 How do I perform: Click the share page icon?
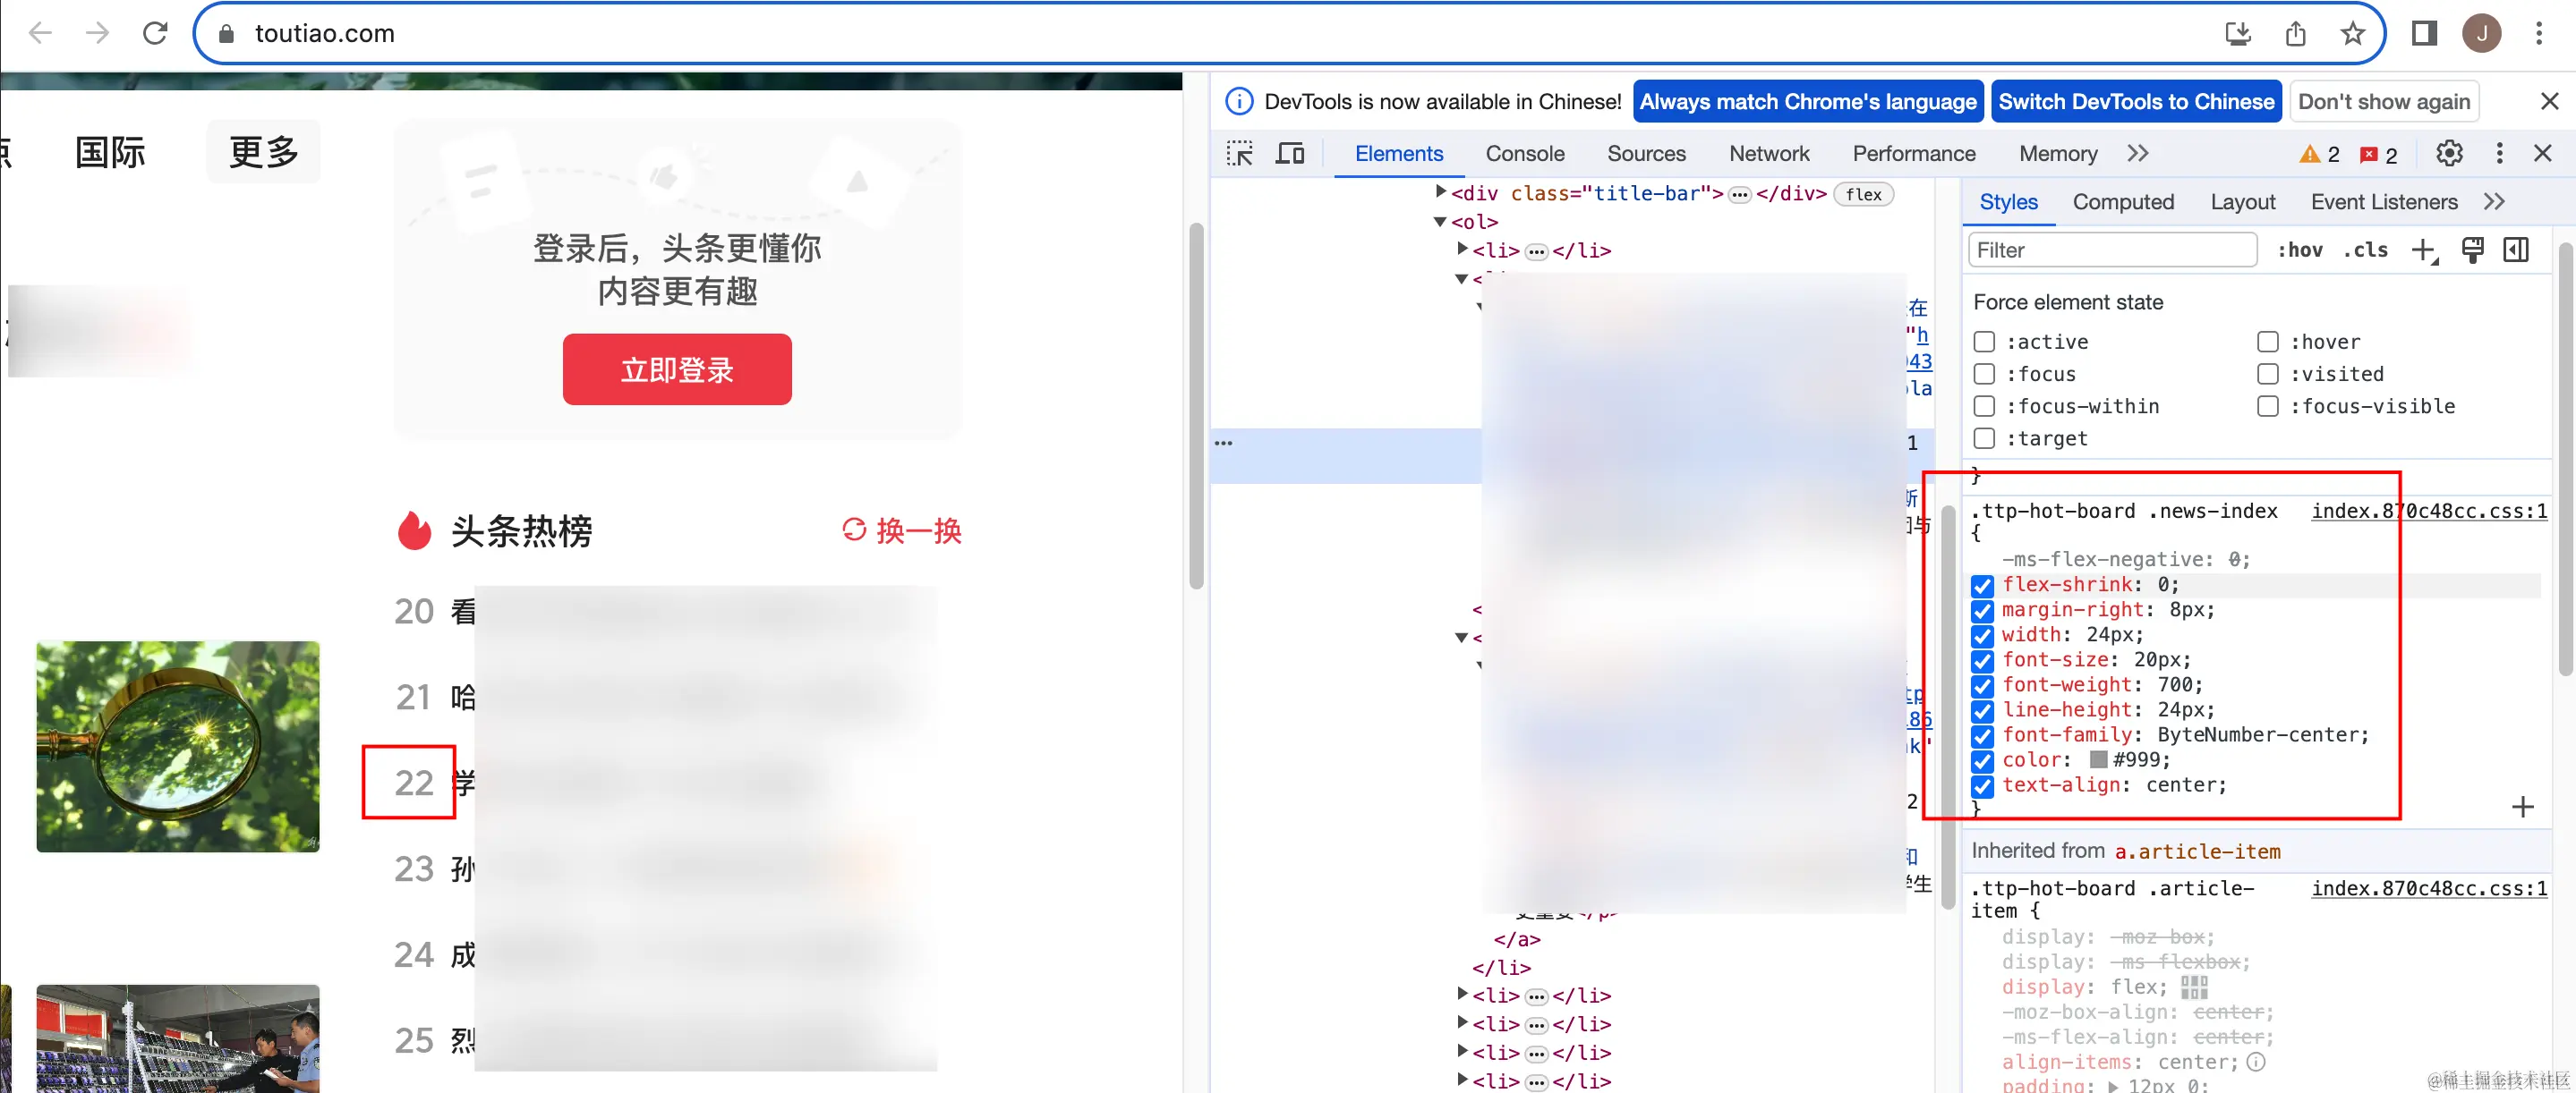(x=2296, y=33)
